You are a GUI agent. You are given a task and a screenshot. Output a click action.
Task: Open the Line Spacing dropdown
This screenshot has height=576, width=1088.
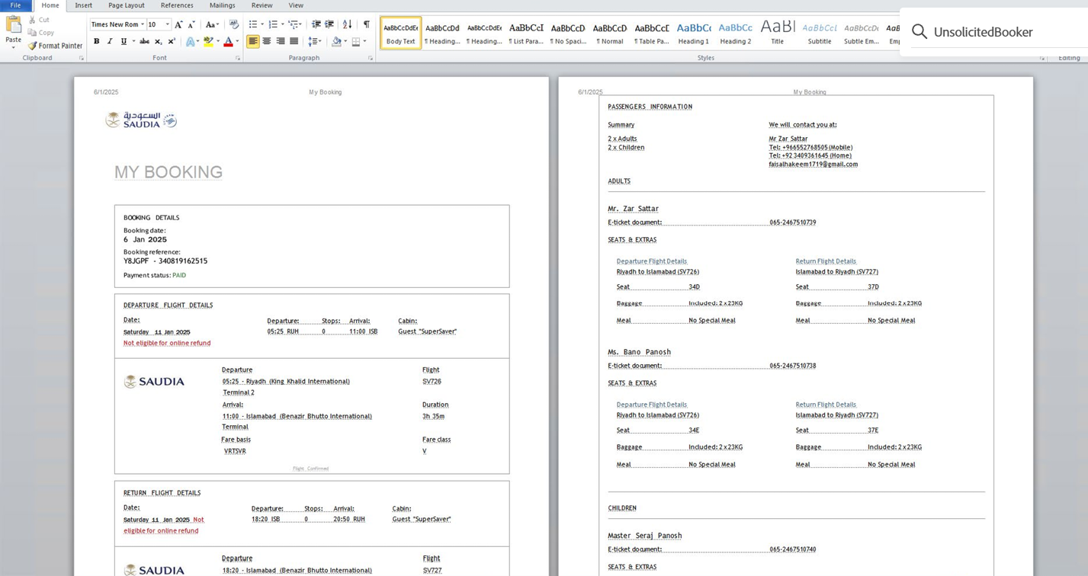click(313, 41)
